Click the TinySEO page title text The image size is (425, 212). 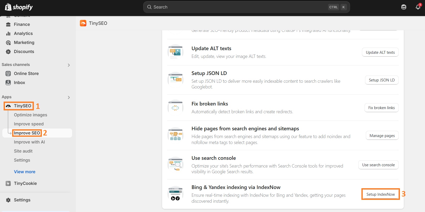(x=98, y=23)
